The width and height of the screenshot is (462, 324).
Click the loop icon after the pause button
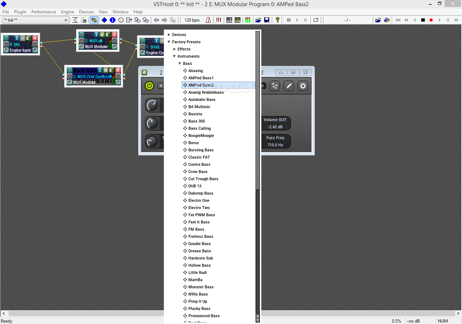[x=316, y=20]
